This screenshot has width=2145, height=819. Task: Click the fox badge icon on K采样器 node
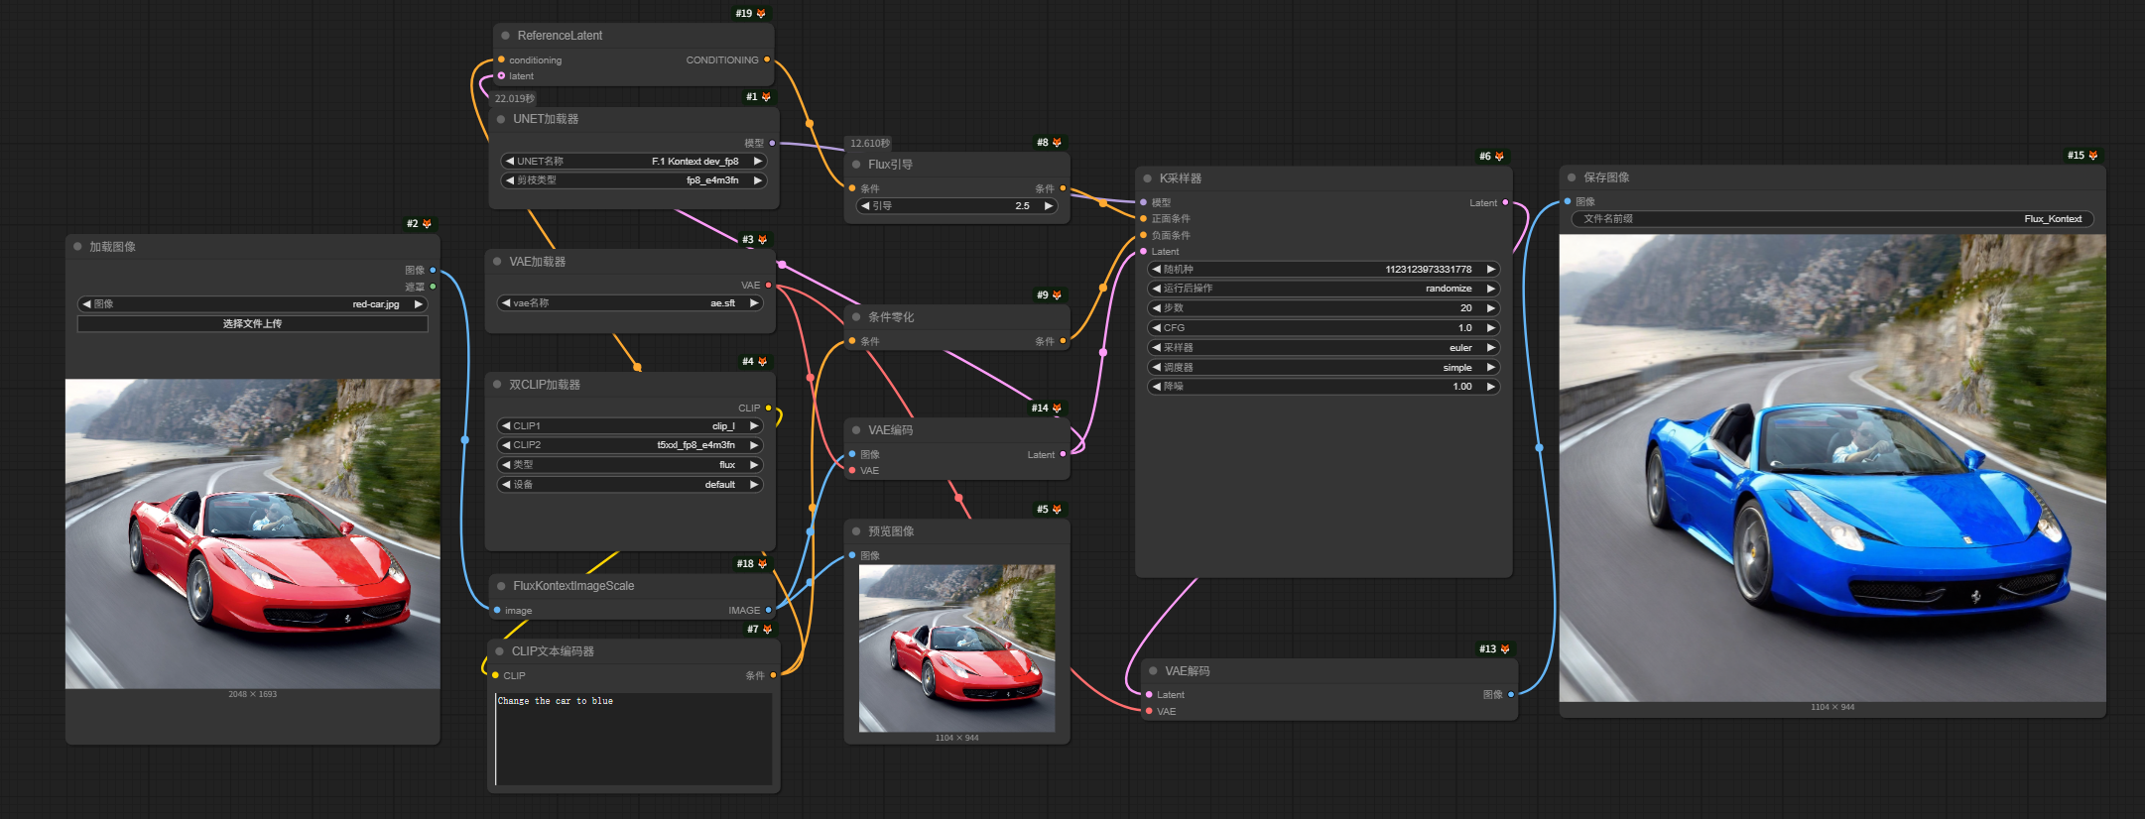click(1499, 157)
